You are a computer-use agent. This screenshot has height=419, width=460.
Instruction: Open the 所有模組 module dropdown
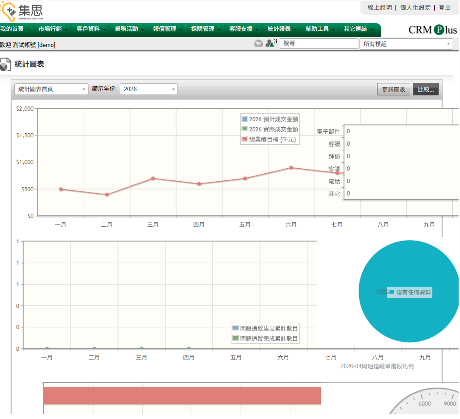406,44
